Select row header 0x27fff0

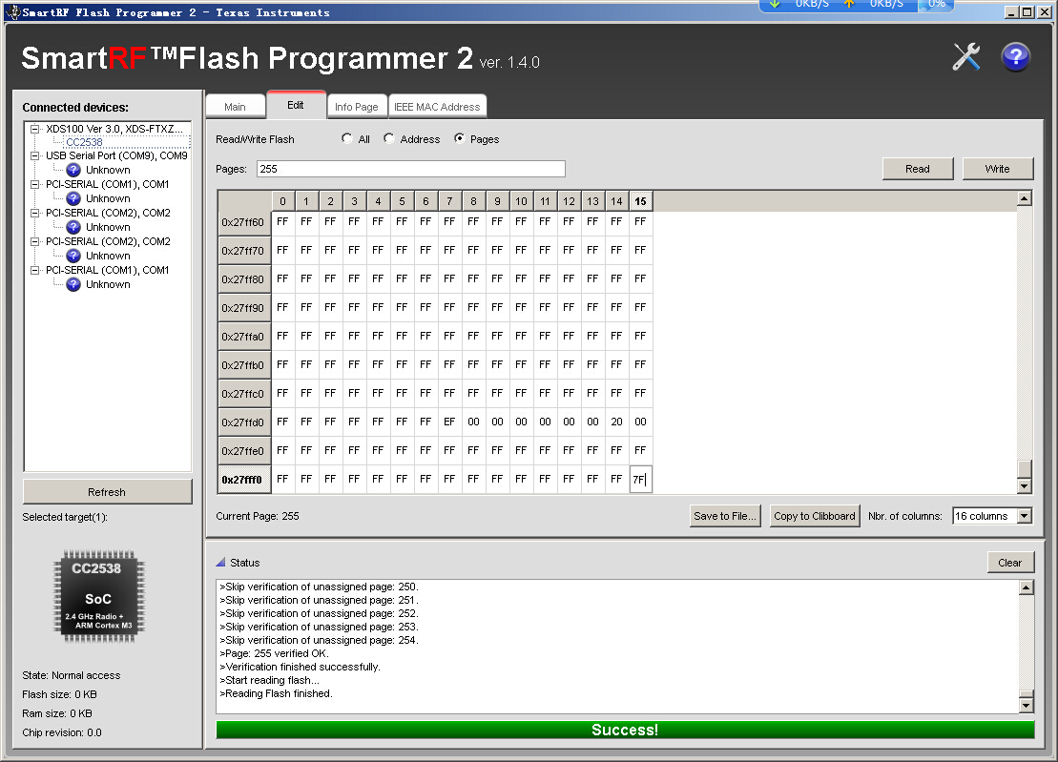point(244,480)
